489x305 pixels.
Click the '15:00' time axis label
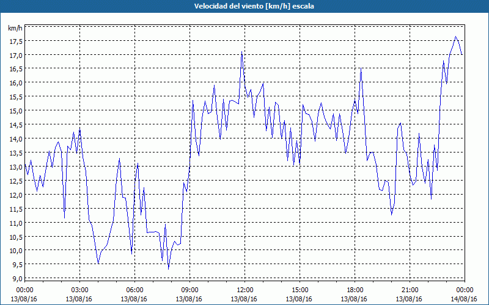click(x=300, y=290)
